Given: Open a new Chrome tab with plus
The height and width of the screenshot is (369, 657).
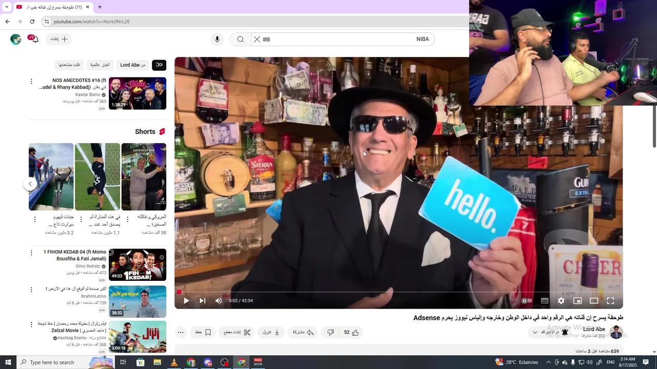Looking at the screenshot, I should click(x=100, y=7).
